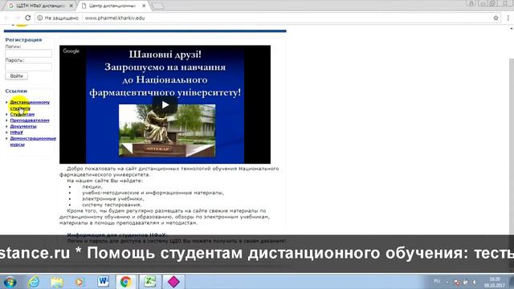The image size is (514, 289).
Task: Open Excel from the taskbar
Action: tap(150, 282)
